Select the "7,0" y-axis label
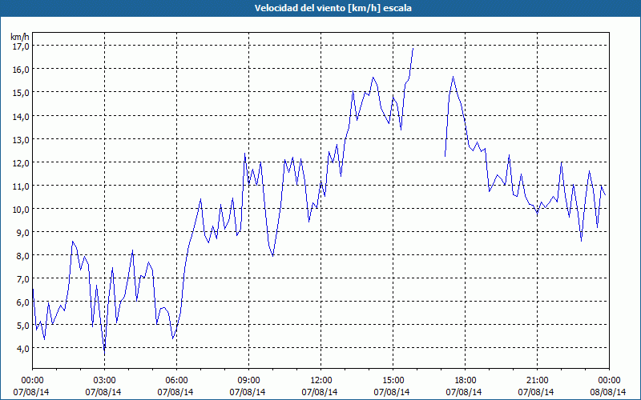 click(22, 279)
